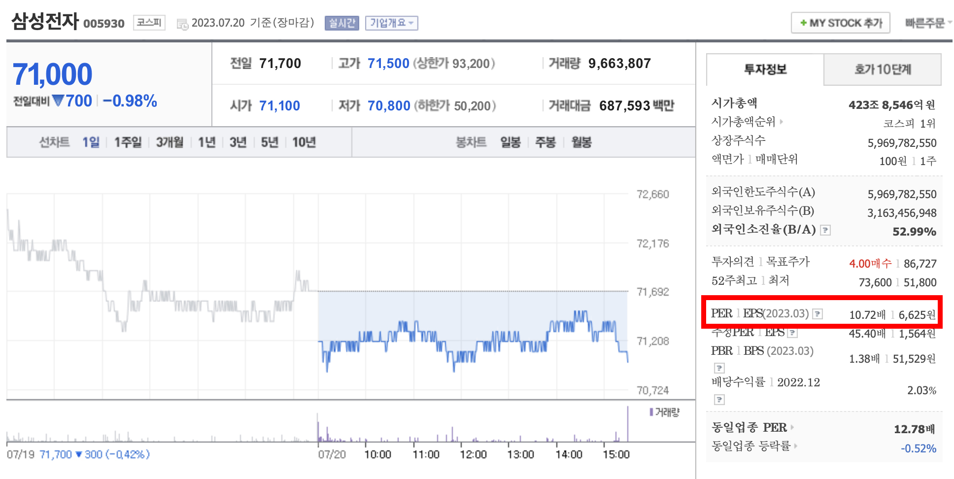Open help icon beside PER EPS(2023.03)
Viewport: 954px width, 479px height.
818,314
